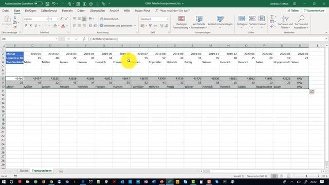Screen dimensions: 329x185
Task: Toggle italic (K) formatting
Action: click(31, 26)
